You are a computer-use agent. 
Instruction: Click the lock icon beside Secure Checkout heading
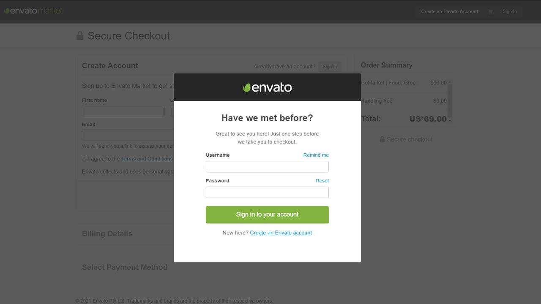(80, 36)
